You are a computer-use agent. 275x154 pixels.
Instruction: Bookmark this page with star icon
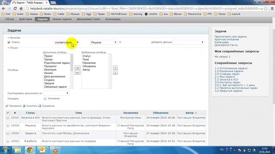[266, 9]
